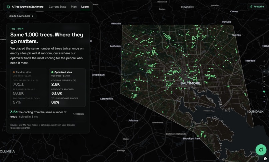
Task: Click the random cooling value "761.1"
Action: (18, 84)
